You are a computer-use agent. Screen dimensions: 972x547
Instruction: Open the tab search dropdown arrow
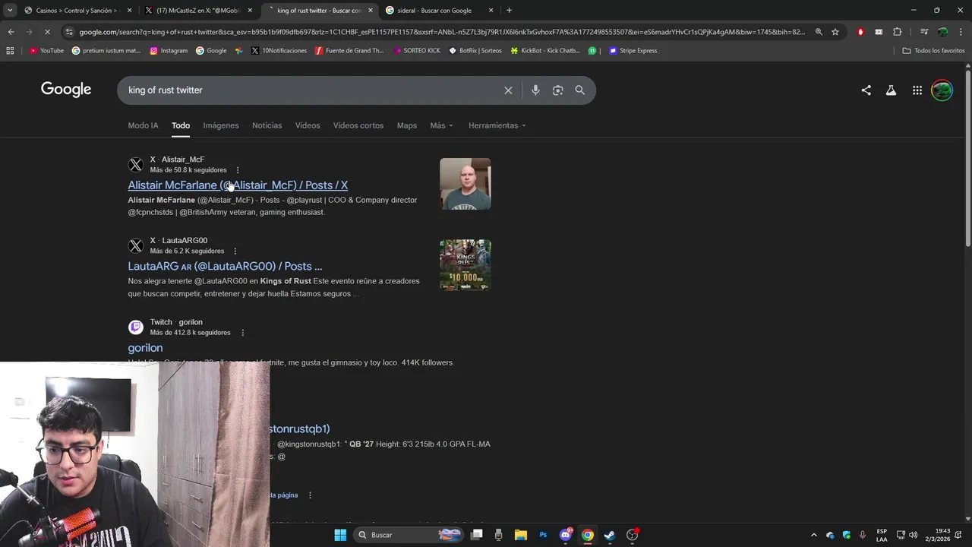(10, 11)
